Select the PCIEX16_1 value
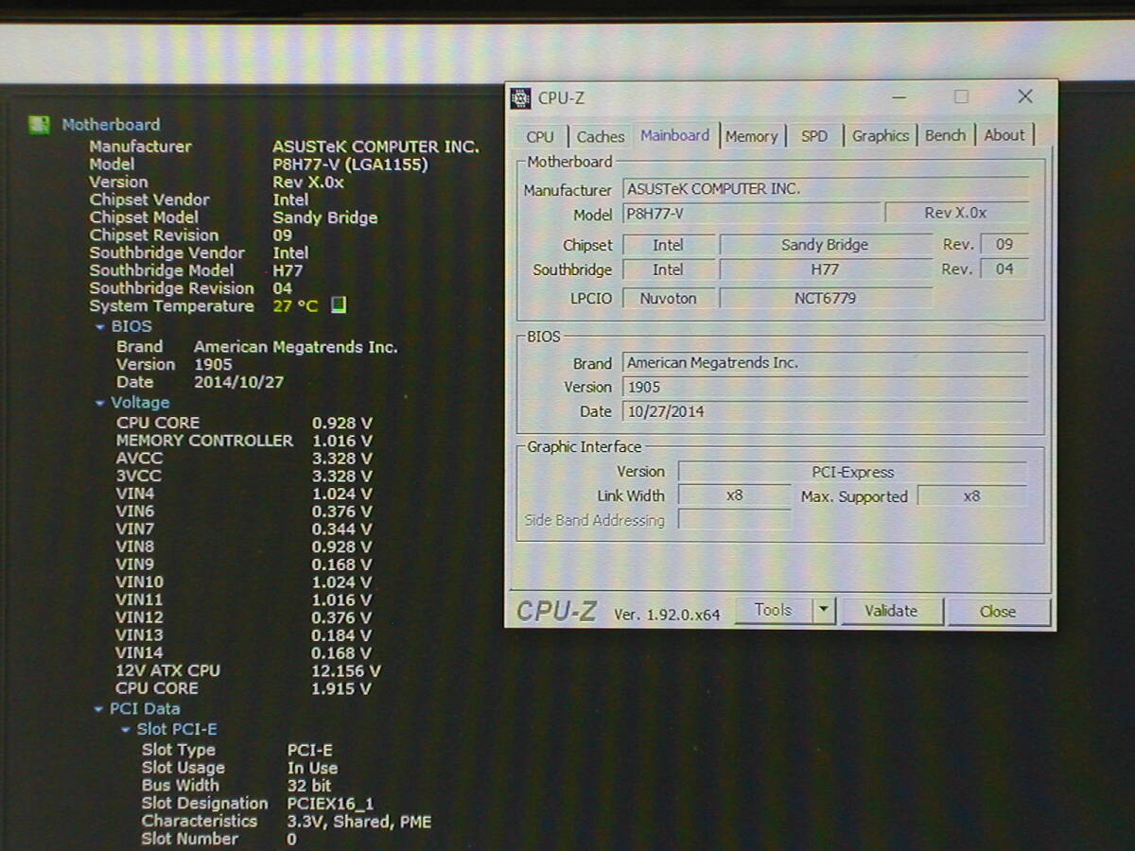Image resolution: width=1135 pixels, height=851 pixels. tap(331, 804)
